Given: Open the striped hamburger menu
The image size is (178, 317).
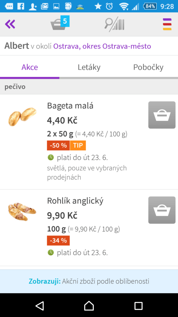Looking at the screenshot, I should click(167, 24).
